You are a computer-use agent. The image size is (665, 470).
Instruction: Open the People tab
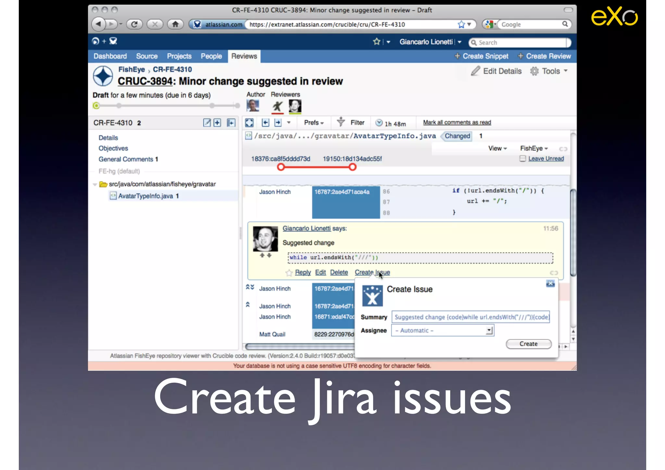(x=211, y=56)
